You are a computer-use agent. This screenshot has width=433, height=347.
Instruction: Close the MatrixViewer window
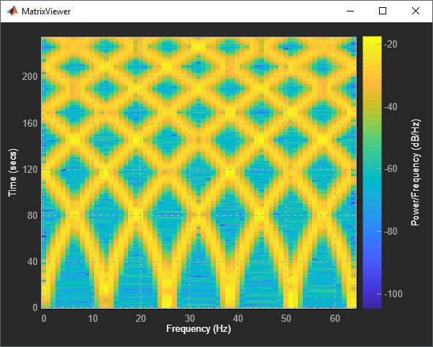(415, 11)
